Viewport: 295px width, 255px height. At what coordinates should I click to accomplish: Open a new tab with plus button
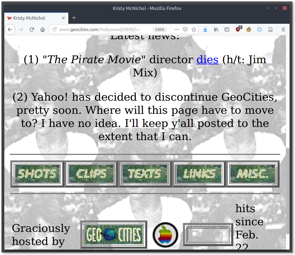(74, 18)
